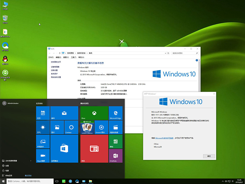Viewport: 245px width, 184px height.
Task: Open the Mail (邮件) tile
Action: click(64, 114)
